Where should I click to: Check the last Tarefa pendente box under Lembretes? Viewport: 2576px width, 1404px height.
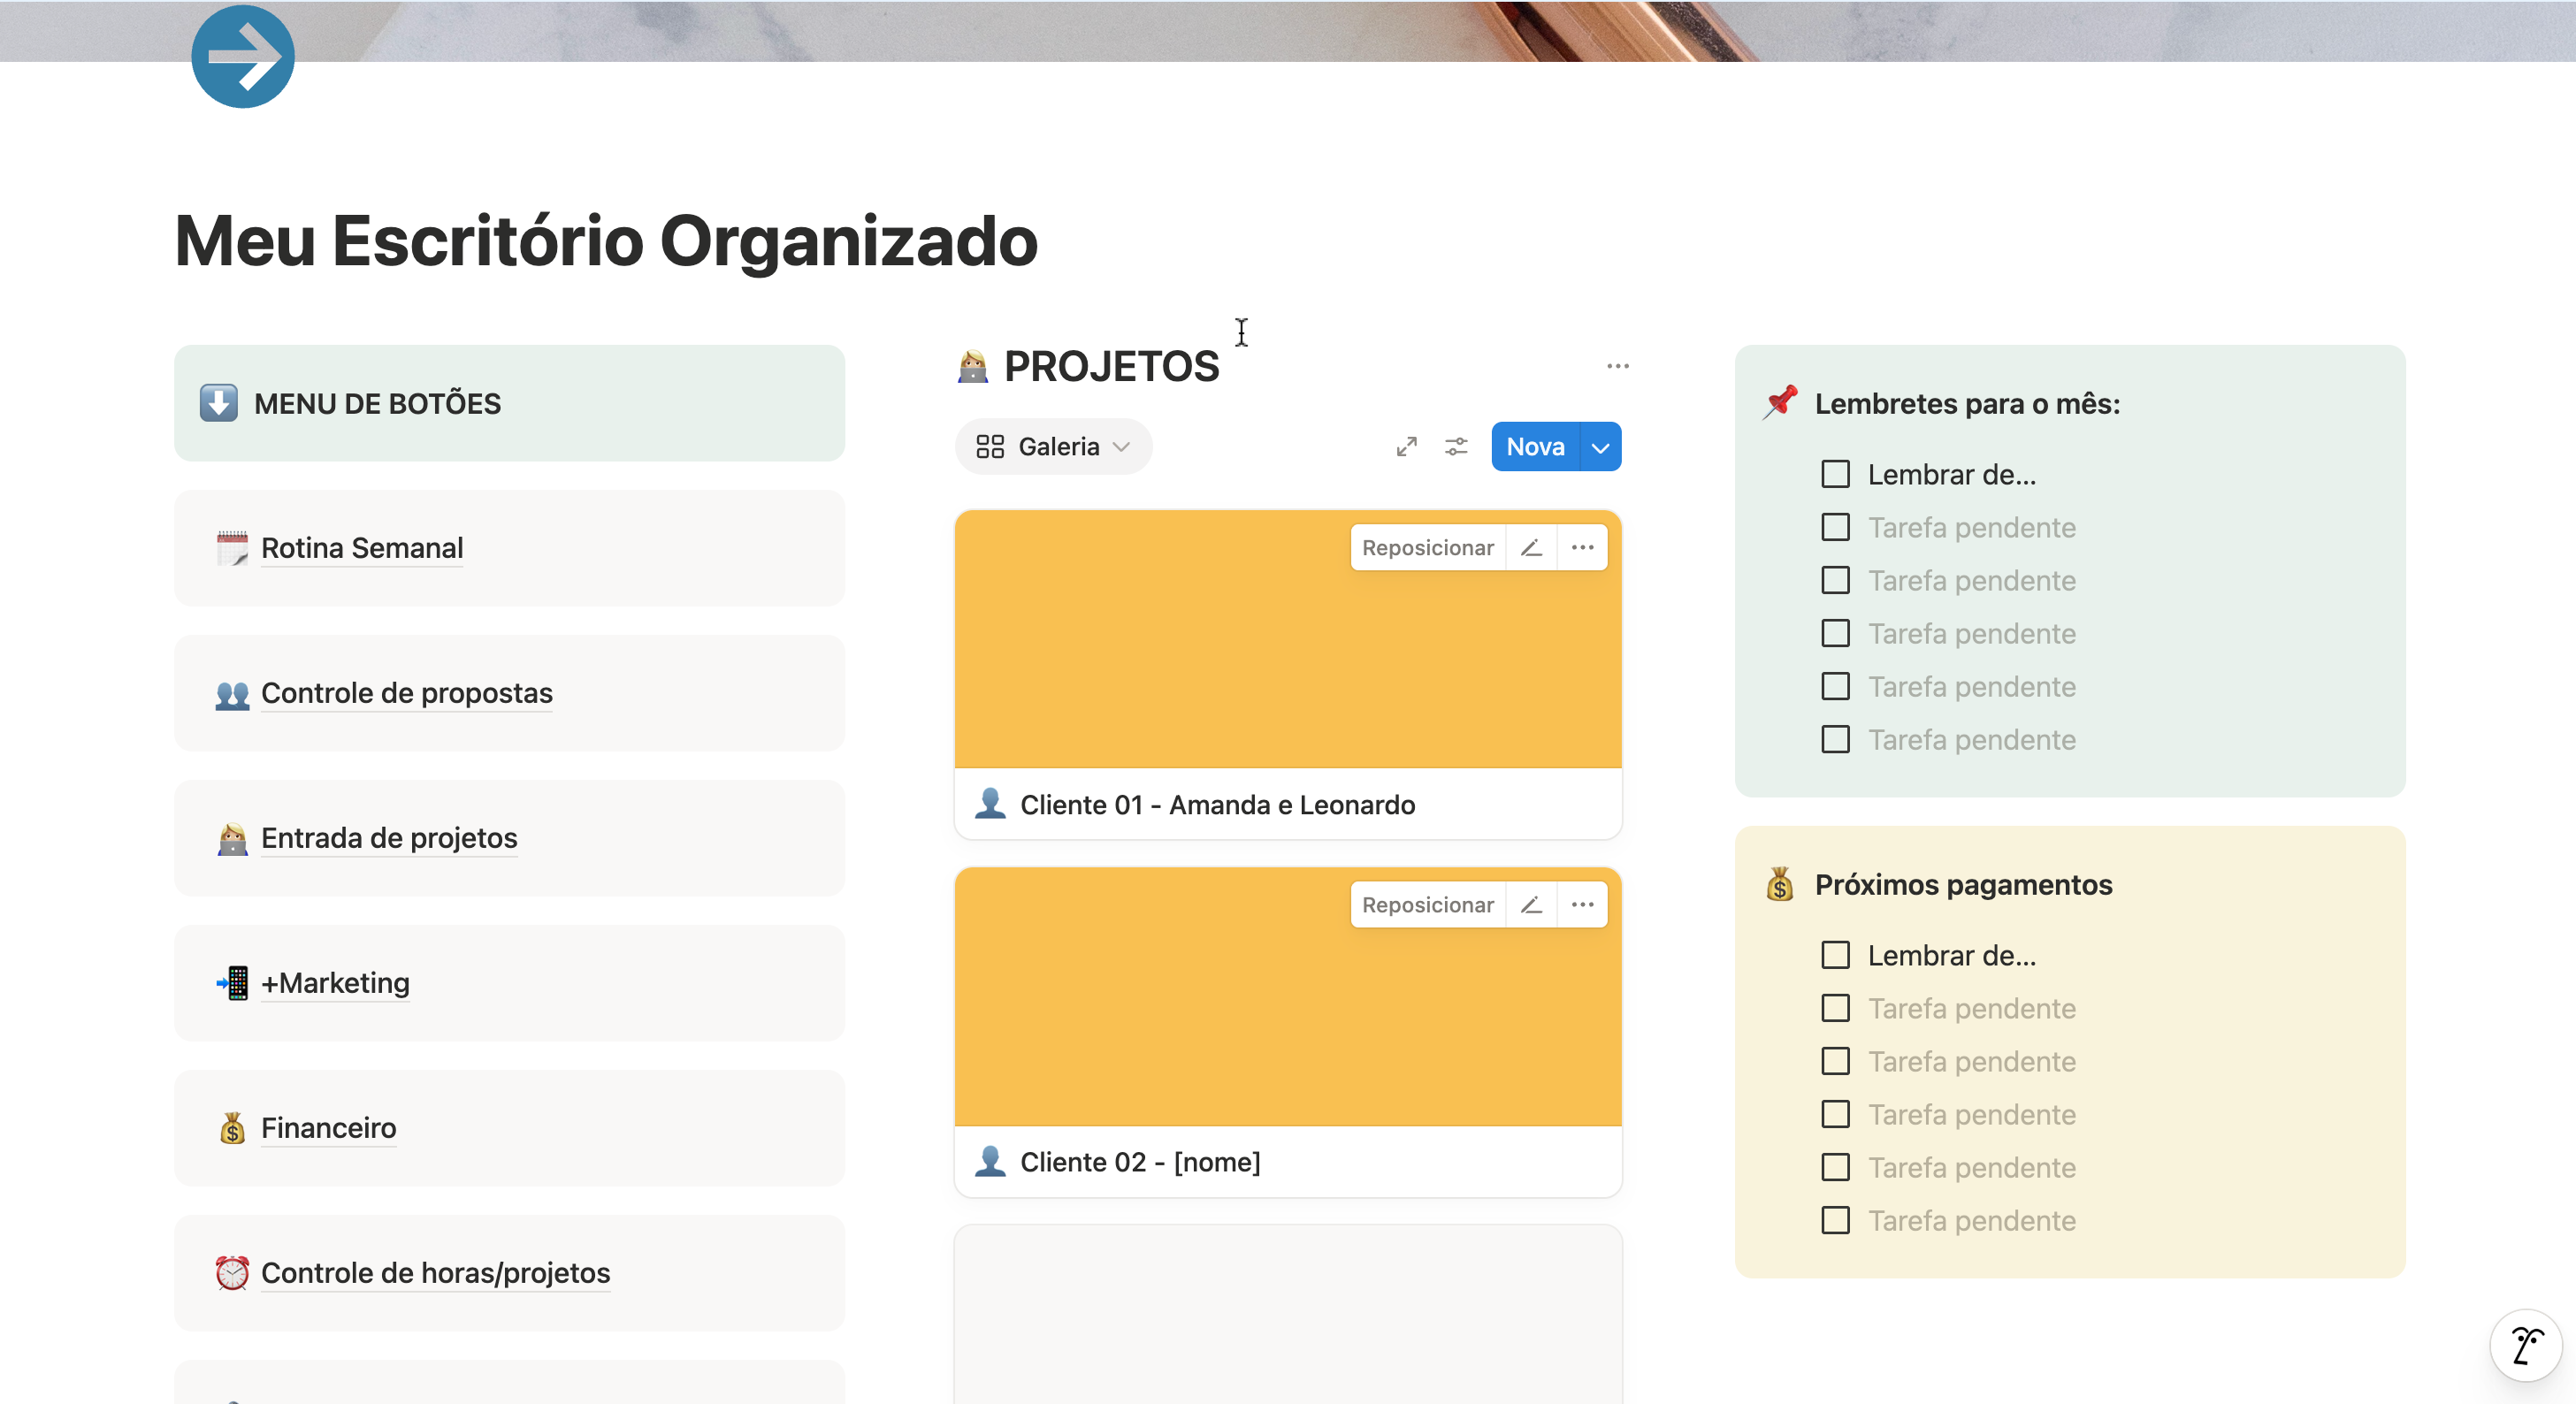(1835, 739)
